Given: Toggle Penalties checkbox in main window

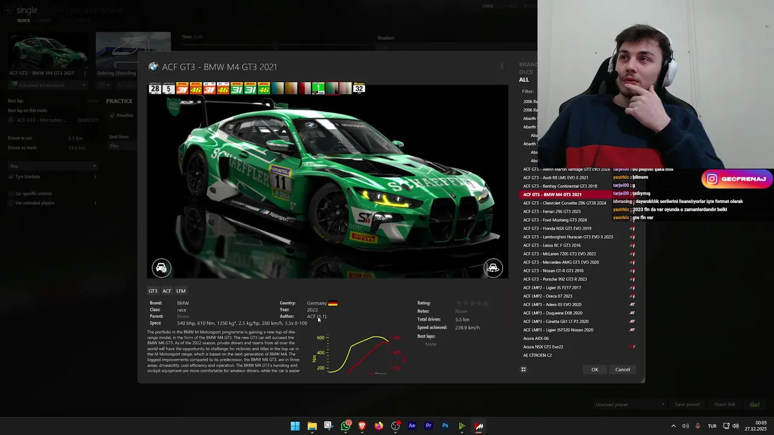Looking at the screenshot, I should pos(112,115).
